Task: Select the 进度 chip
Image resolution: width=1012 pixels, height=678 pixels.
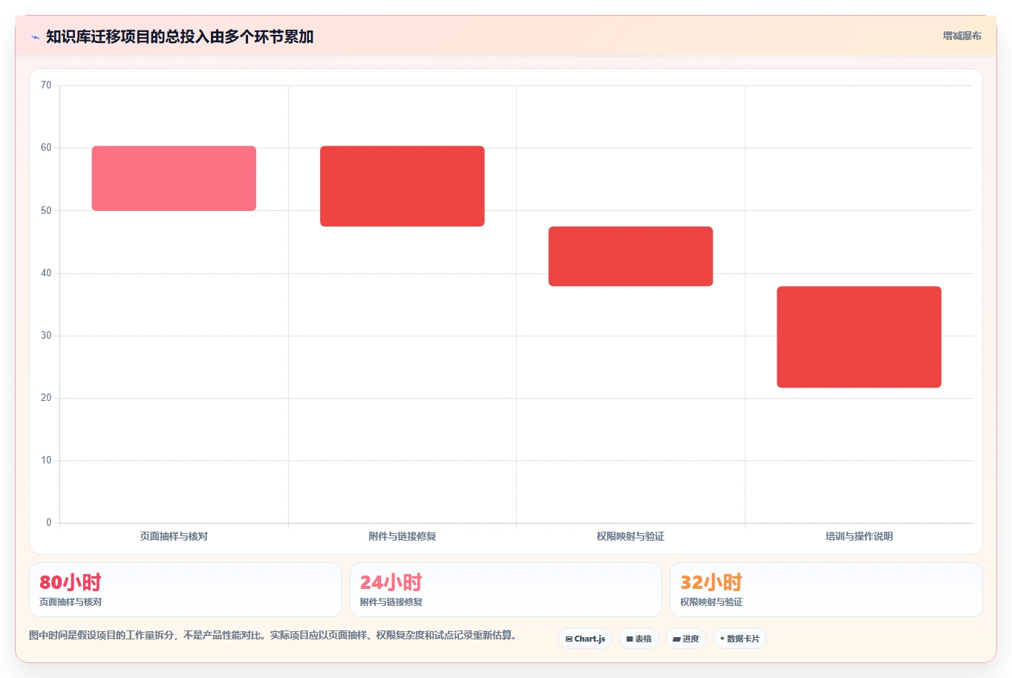Action: pos(685,639)
